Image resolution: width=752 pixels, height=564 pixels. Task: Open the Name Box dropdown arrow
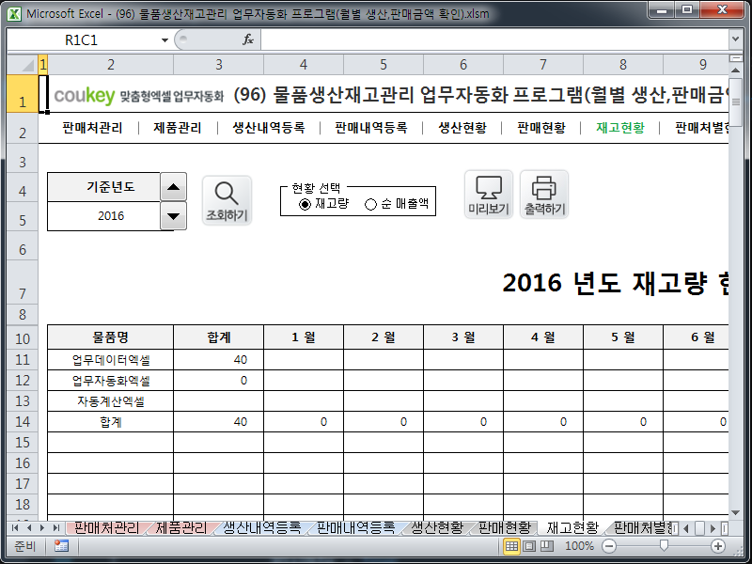tap(164, 40)
